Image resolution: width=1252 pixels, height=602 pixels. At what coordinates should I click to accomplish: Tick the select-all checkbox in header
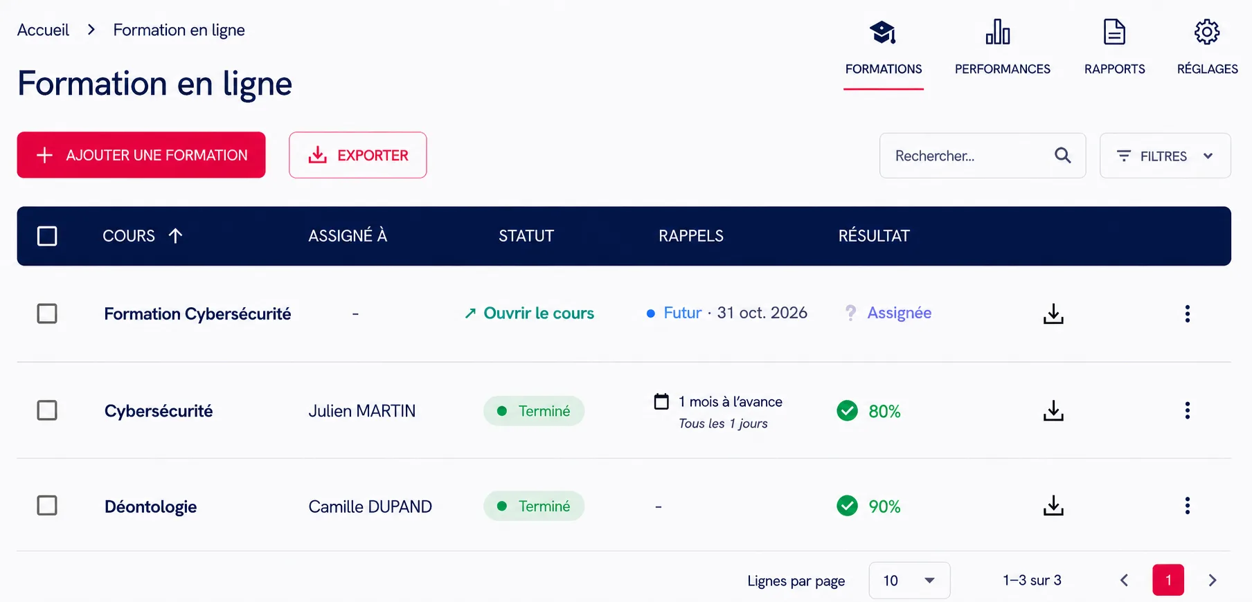point(47,236)
